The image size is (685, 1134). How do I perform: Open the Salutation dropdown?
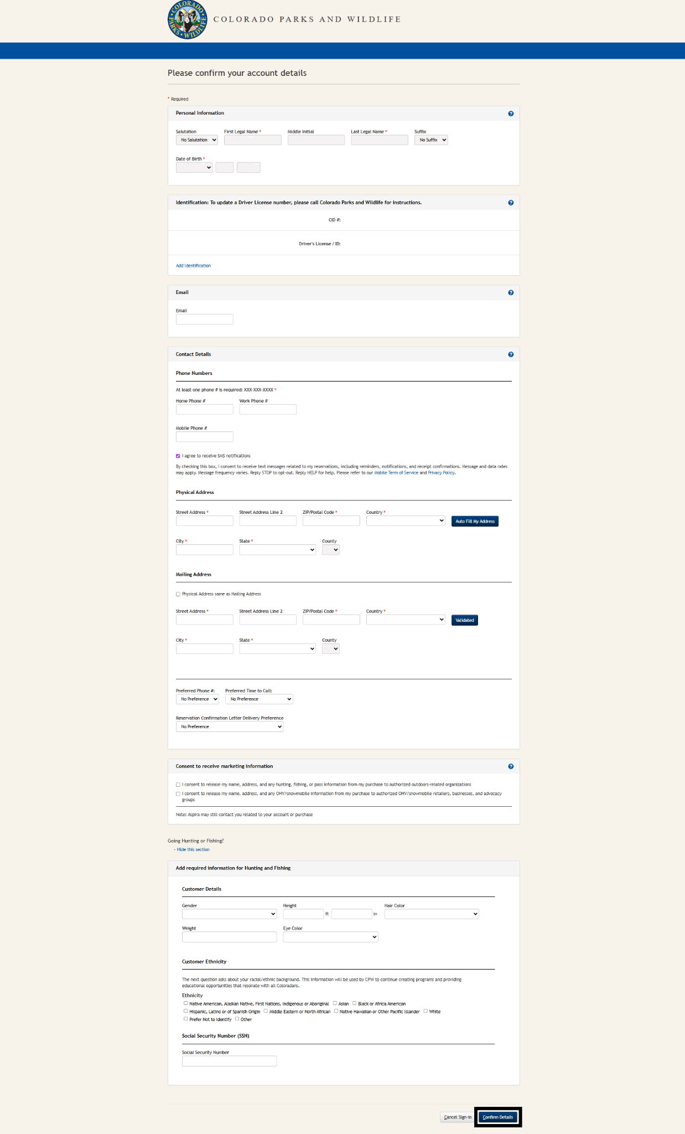point(196,140)
